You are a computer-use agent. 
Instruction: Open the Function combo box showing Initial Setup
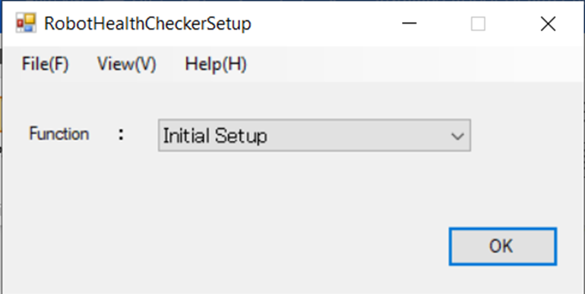314,136
